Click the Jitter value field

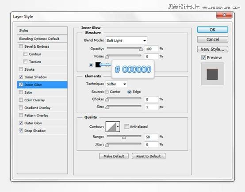[151, 145]
